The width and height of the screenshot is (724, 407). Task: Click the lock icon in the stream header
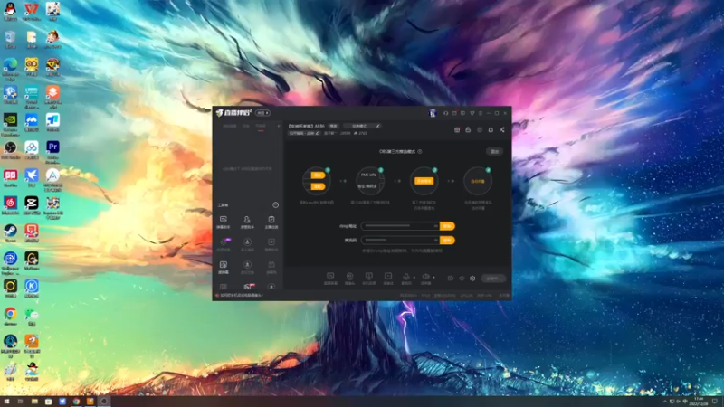[468, 130]
